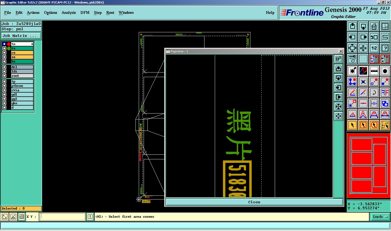Click the zoom out arrows icon
391x231 pixels.
click(x=363, y=48)
